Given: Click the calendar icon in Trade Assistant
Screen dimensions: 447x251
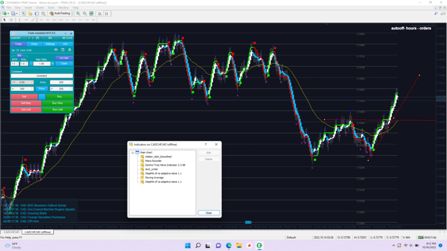Looking at the screenshot, I should [x=63, y=50].
